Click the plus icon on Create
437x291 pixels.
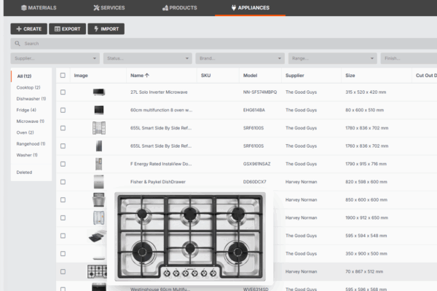(x=18, y=29)
